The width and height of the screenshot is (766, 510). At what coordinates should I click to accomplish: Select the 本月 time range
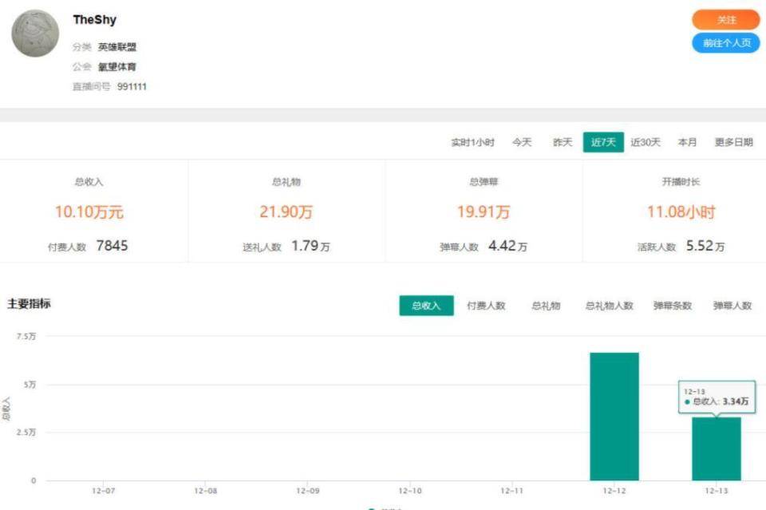[x=687, y=143]
